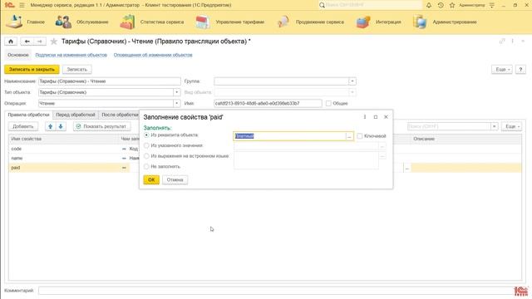Screen dimensions: 532x299
Task: Close the Заполнение свойства dialog
Action: click(386, 116)
